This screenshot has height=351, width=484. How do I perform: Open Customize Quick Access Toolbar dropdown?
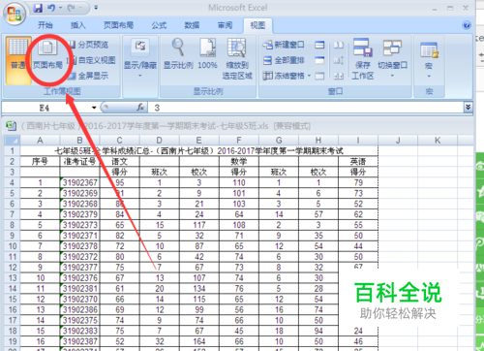pos(96,8)
